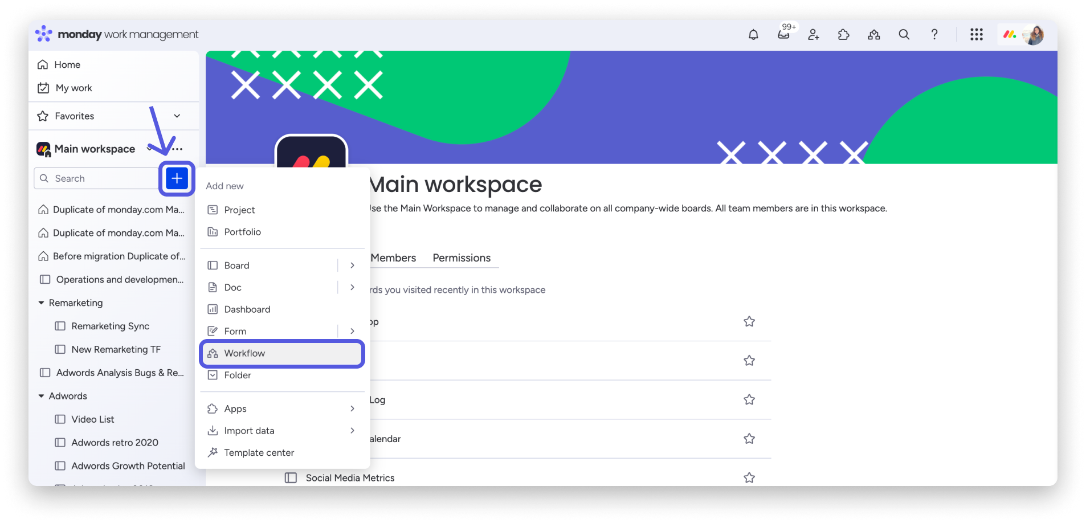Click the invite members icon
This screenshot has height=523, width=1086.
814,35
